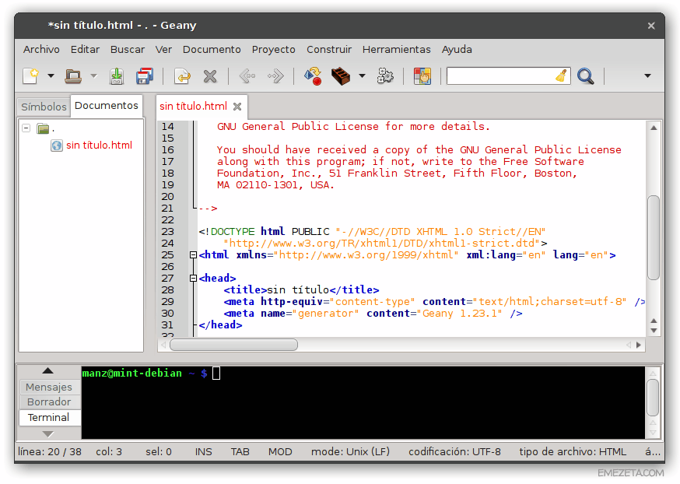
Task: Click the codificación: UTF-8 status entry
Action: (x=454, y=452)
